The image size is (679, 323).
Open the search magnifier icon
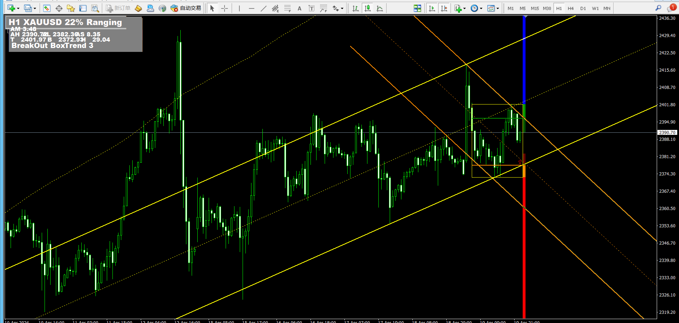658,8
